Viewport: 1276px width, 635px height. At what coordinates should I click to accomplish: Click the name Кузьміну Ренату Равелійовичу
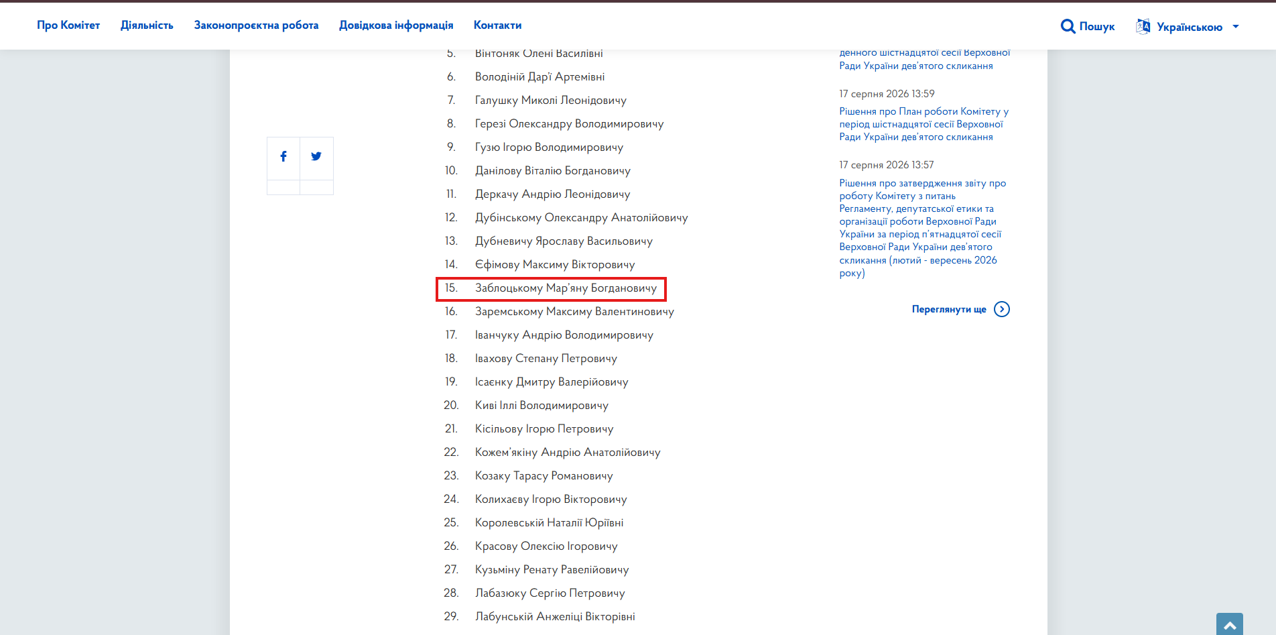(x=552, y=569)
